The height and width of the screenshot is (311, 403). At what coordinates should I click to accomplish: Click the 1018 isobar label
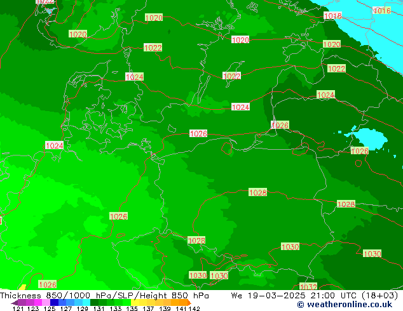pos(332,16)
